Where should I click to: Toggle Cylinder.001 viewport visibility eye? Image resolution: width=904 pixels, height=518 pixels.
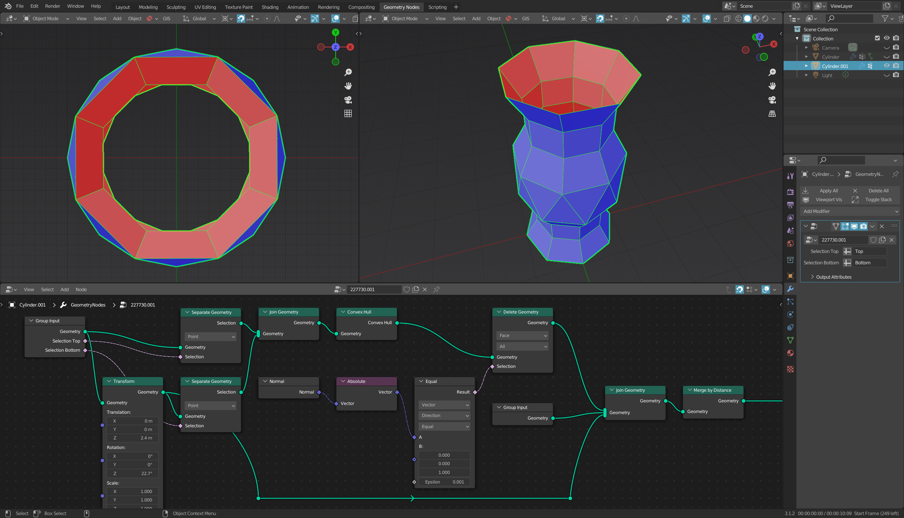[887, 66]
